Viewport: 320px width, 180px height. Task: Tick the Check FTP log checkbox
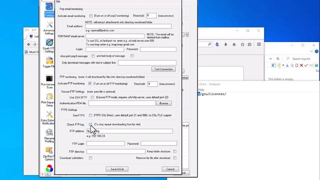pos(90,124)
